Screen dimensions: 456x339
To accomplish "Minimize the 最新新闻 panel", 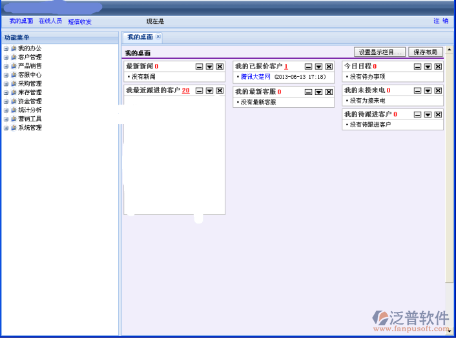I will tap(199, 67).
